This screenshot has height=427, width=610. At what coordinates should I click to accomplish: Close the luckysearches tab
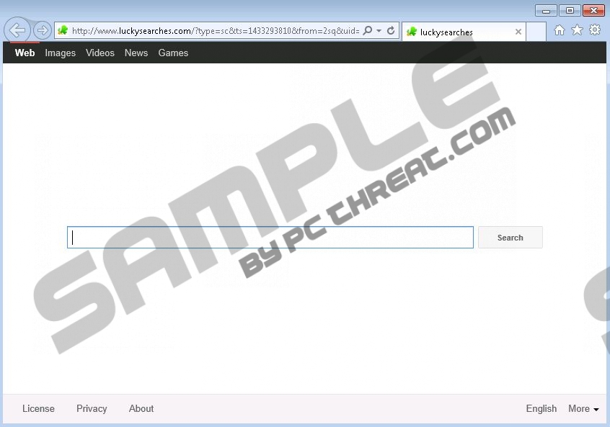click(x=518, y=32)
